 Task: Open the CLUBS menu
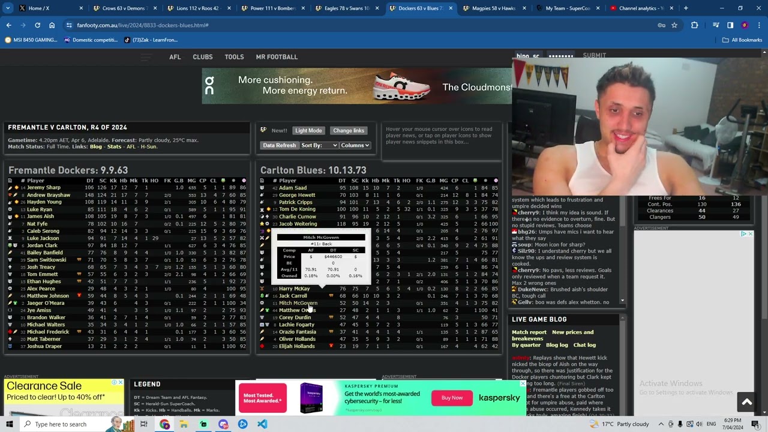[x=203, y=57]
